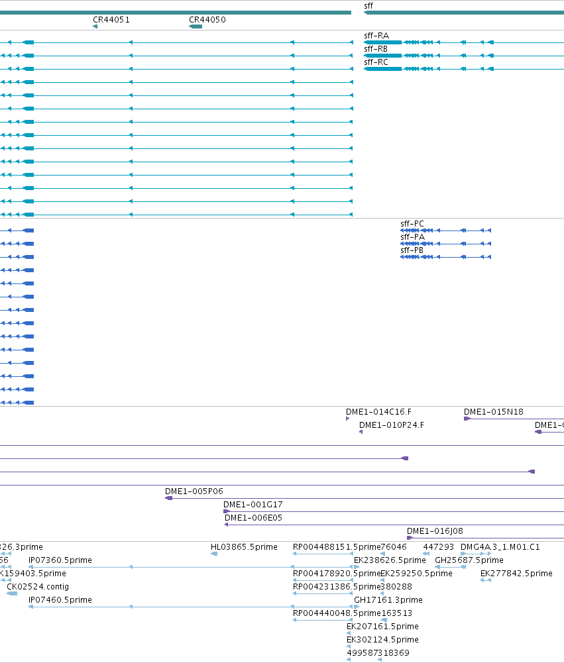Click the EK259250.5prime EST label
Screen dimensions: 564x663
[x=416, y=574]
